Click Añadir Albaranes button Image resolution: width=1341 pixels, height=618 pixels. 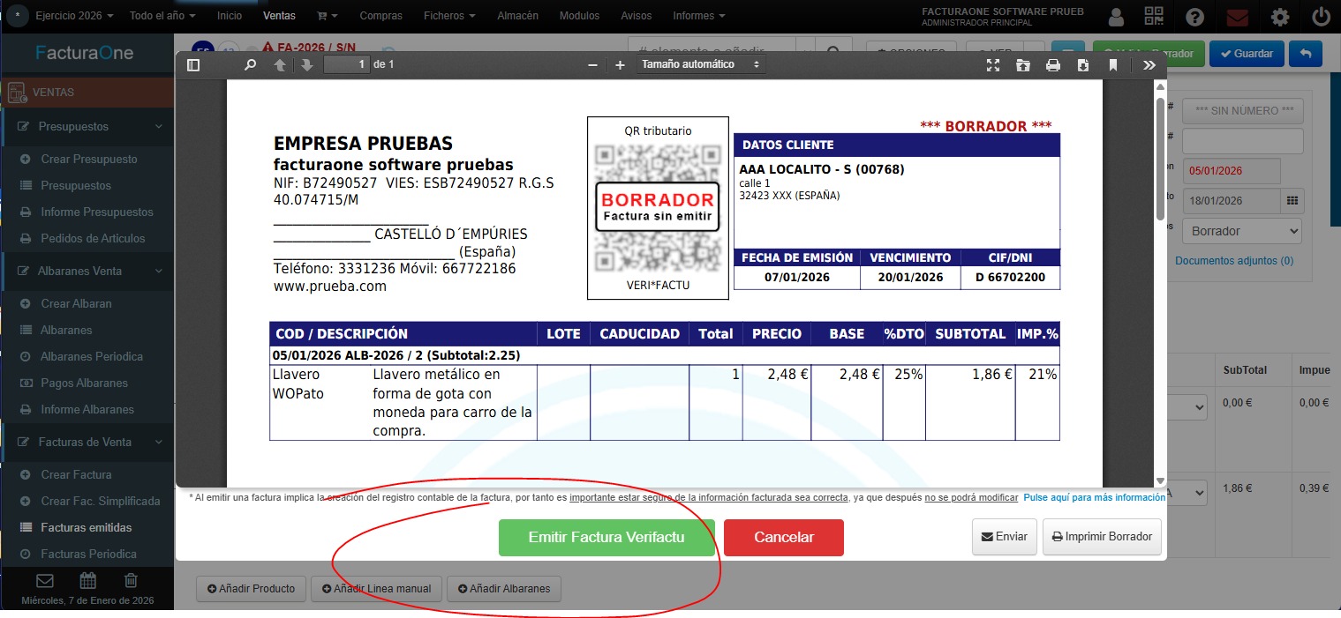504,588
